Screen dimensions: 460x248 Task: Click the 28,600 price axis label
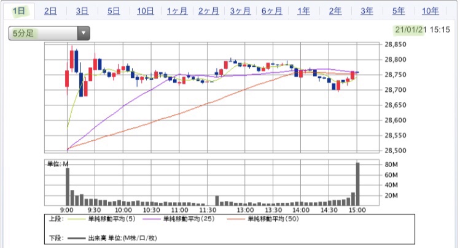396,120
